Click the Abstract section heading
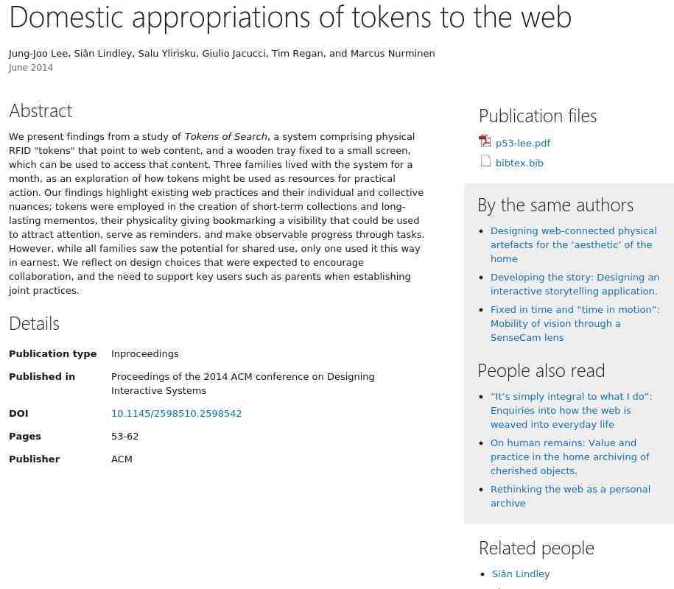 [41, 111]
